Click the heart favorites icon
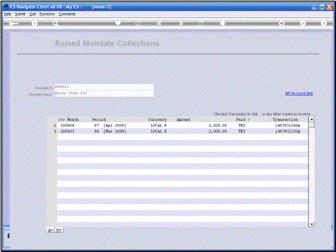336x252 pixels. tap(118, 23)
